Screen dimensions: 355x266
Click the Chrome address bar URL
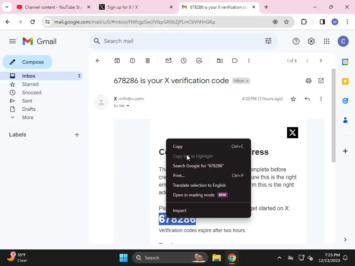135,22
